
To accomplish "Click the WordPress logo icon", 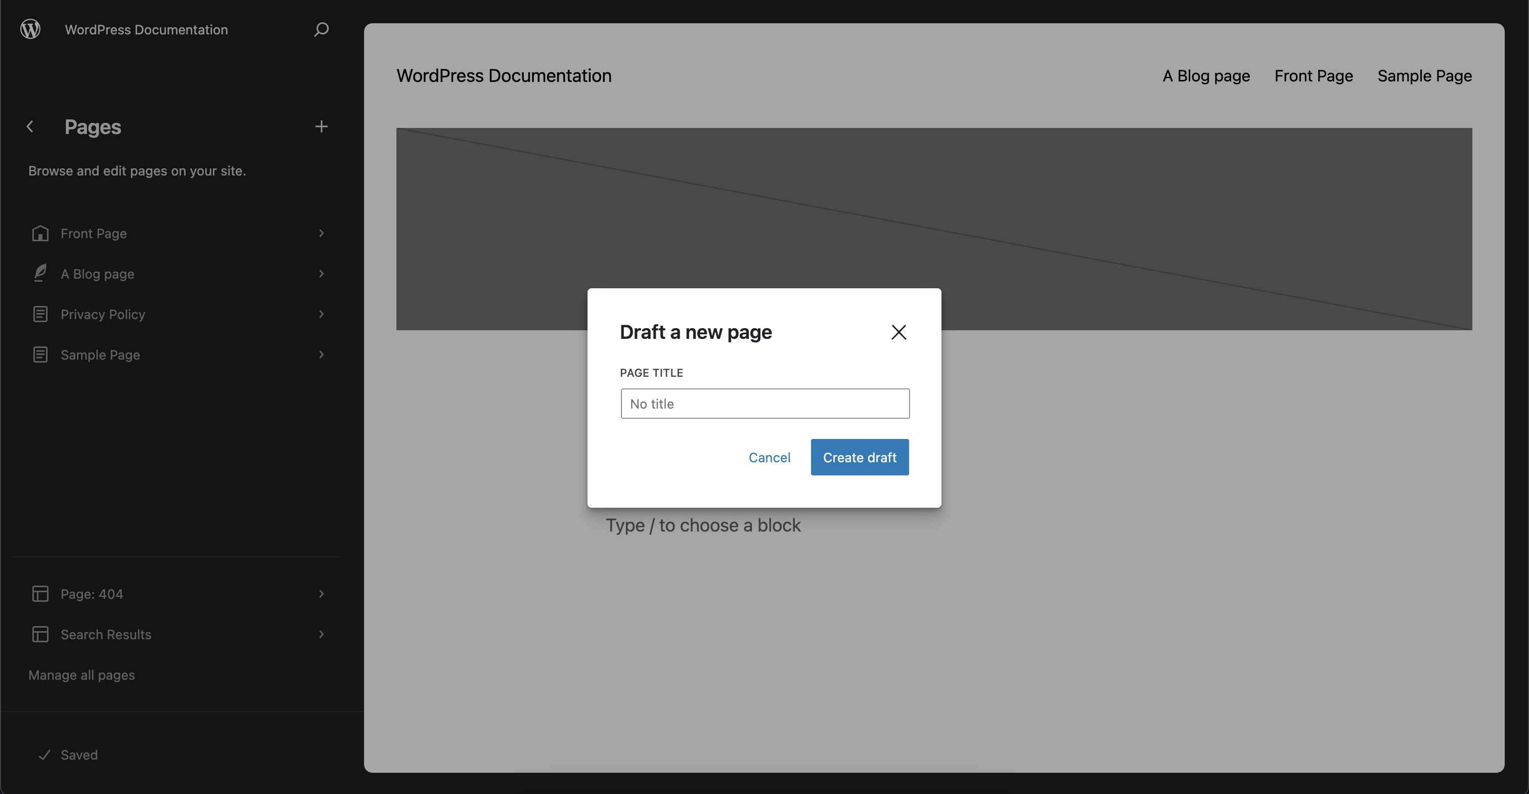I will tap(30, 28).
